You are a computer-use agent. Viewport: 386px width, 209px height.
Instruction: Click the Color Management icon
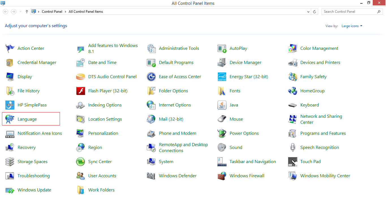coord(293,48)
